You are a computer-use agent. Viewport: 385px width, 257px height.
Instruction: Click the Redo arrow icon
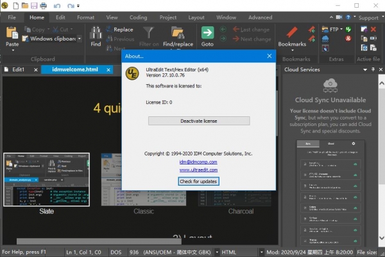(71, 6)
